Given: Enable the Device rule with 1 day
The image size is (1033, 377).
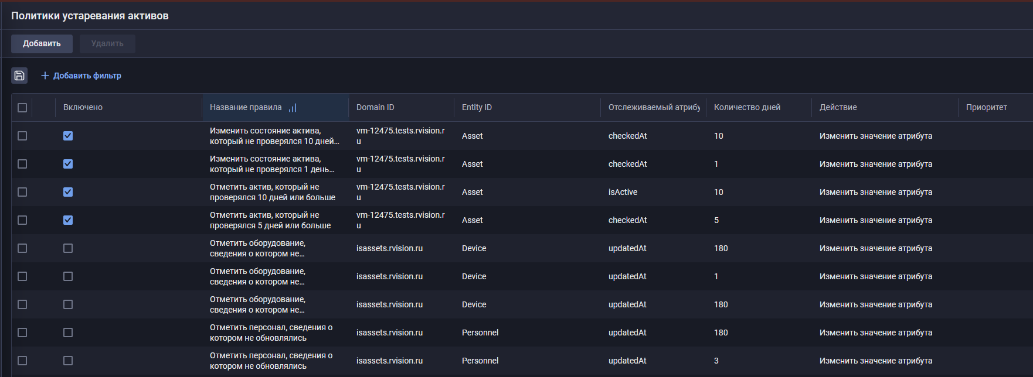Looking at the screenshot, I should tap(68, 276).
